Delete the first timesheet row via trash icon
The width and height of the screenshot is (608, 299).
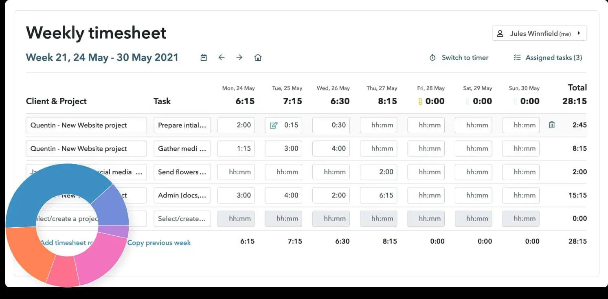(x=552, y=125)
